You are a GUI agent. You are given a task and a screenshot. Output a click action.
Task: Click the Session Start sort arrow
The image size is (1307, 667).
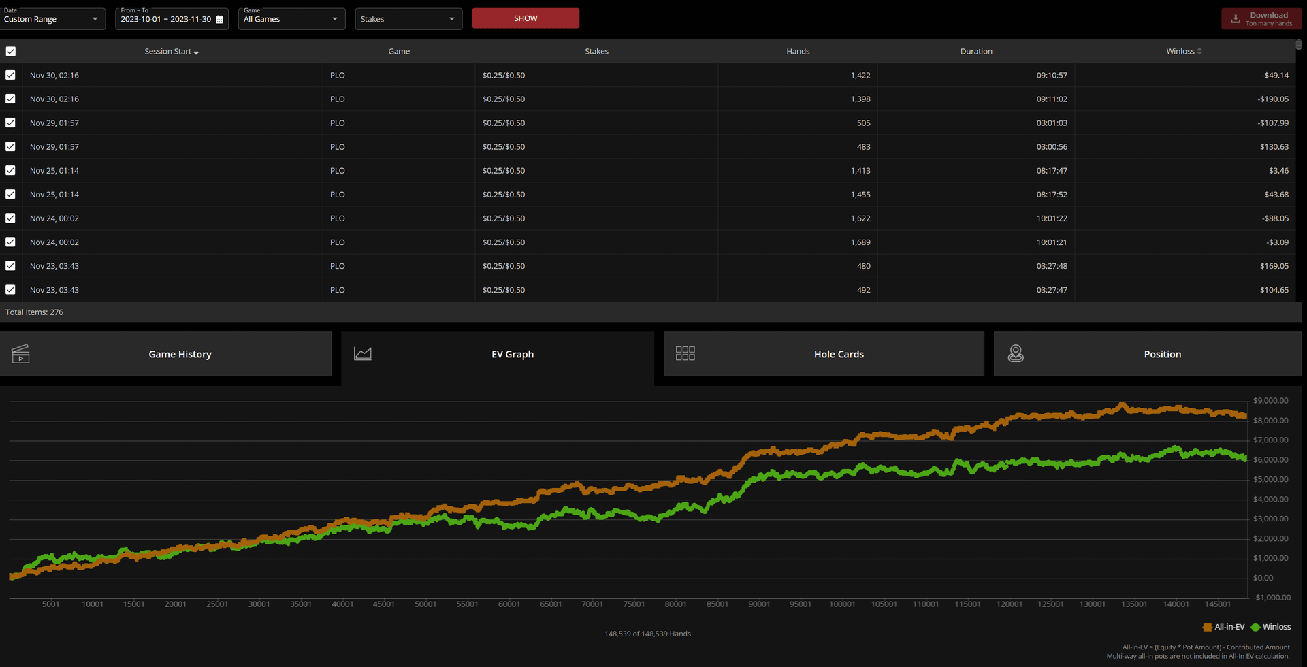pyautogui.click(x=196, y=52)
